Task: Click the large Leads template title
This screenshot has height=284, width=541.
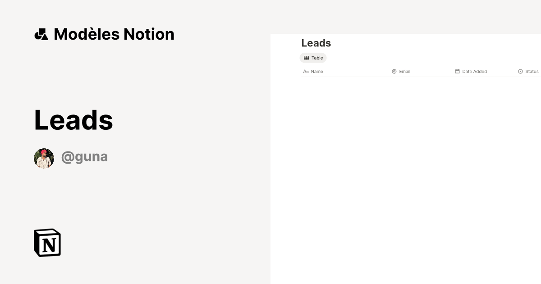Action: tap(73, 119)
